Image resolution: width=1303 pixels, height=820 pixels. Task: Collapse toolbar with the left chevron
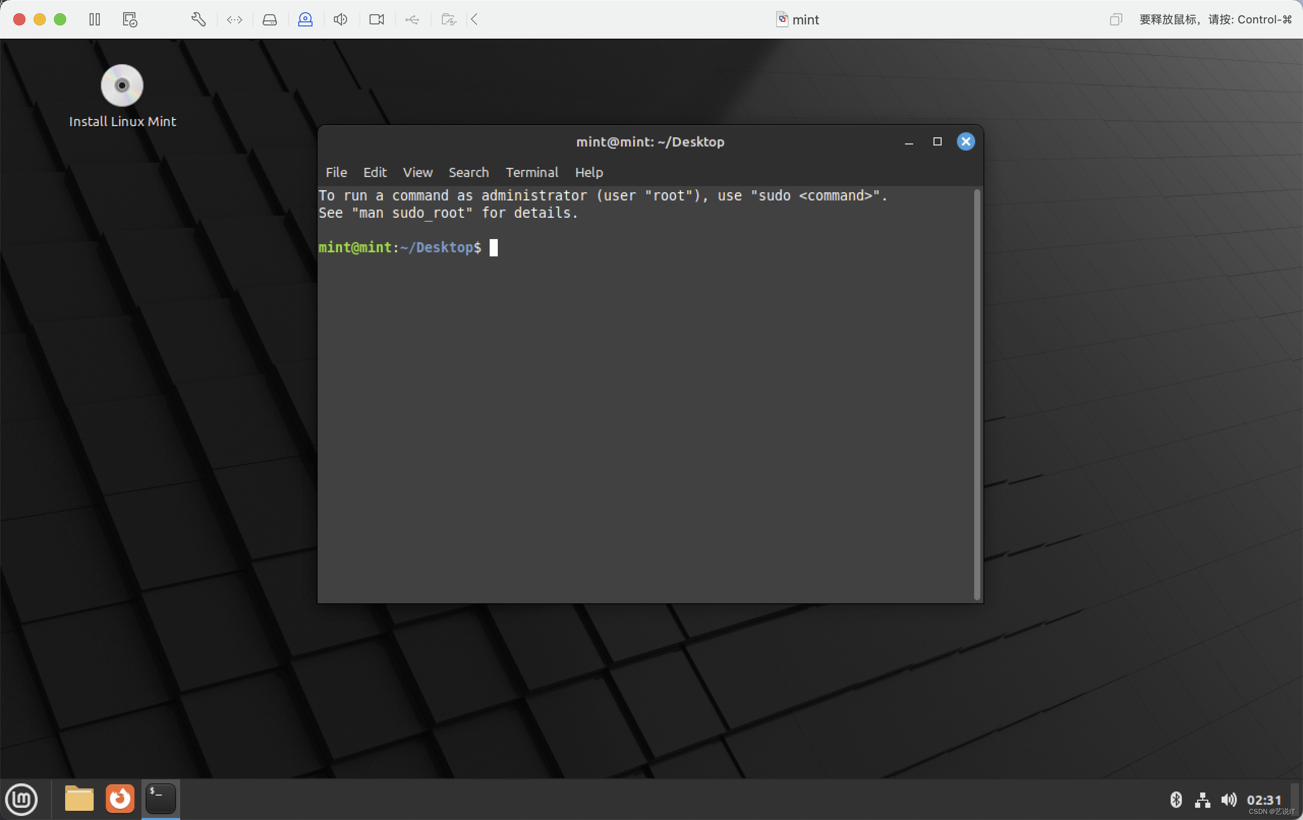(x=474, y=19)
